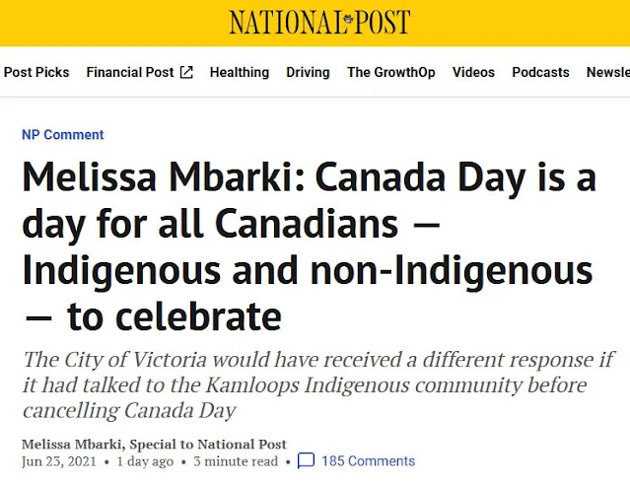Viewport: 630px width, 487px height.
Task: Click the NP Comment category link
Action: [63, 135]
